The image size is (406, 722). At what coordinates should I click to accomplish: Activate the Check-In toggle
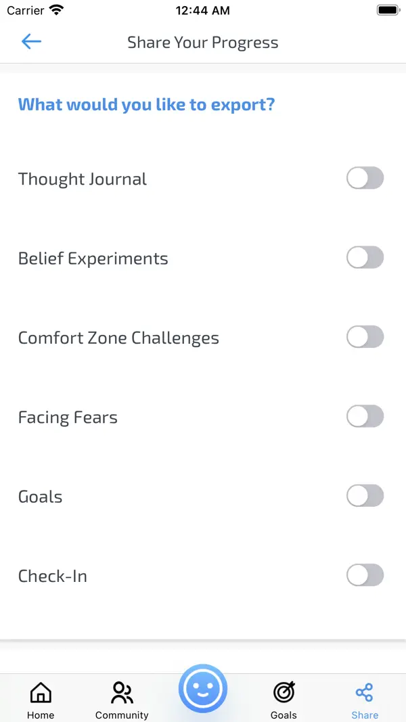[x=365, y=575]
